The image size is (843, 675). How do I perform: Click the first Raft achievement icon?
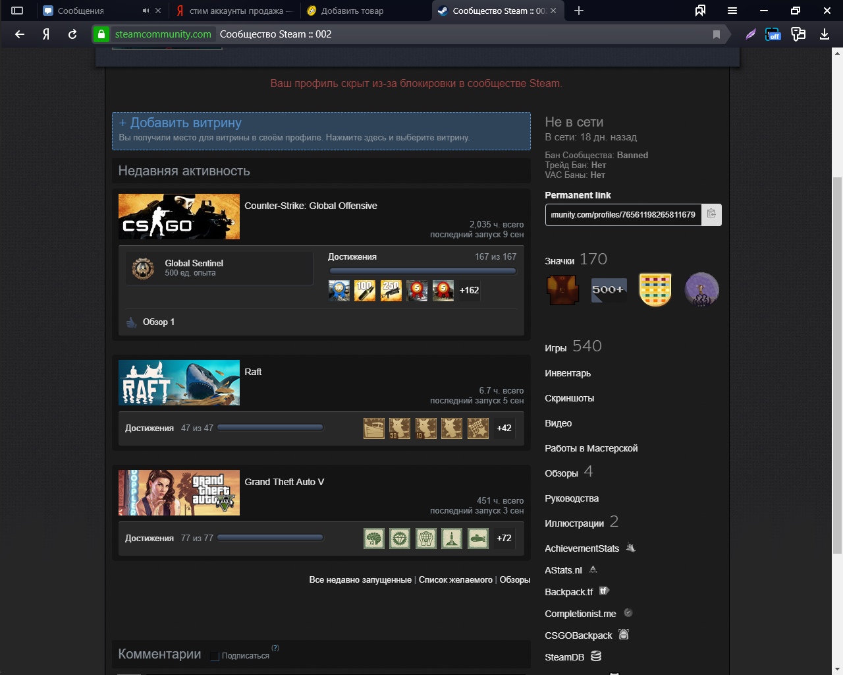pyautogui.click(x=374, y=428)
